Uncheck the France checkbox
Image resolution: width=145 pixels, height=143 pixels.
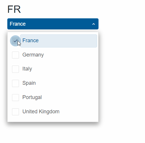point(15,41)
